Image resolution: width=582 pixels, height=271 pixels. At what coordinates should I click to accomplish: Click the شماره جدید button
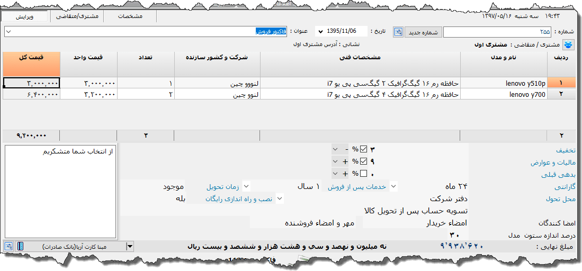pos(423,32)
